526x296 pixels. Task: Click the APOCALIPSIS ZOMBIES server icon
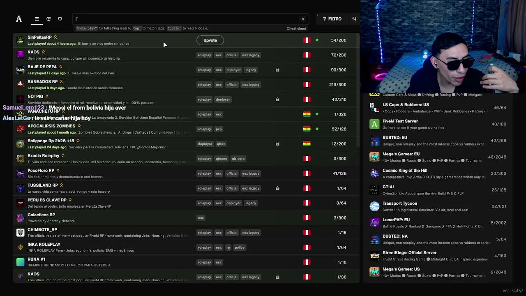[x=20, y=129]
